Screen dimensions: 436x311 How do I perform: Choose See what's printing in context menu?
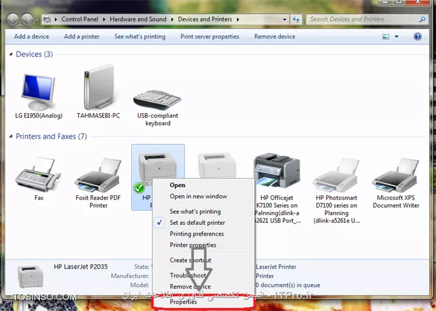coord(204,211)
